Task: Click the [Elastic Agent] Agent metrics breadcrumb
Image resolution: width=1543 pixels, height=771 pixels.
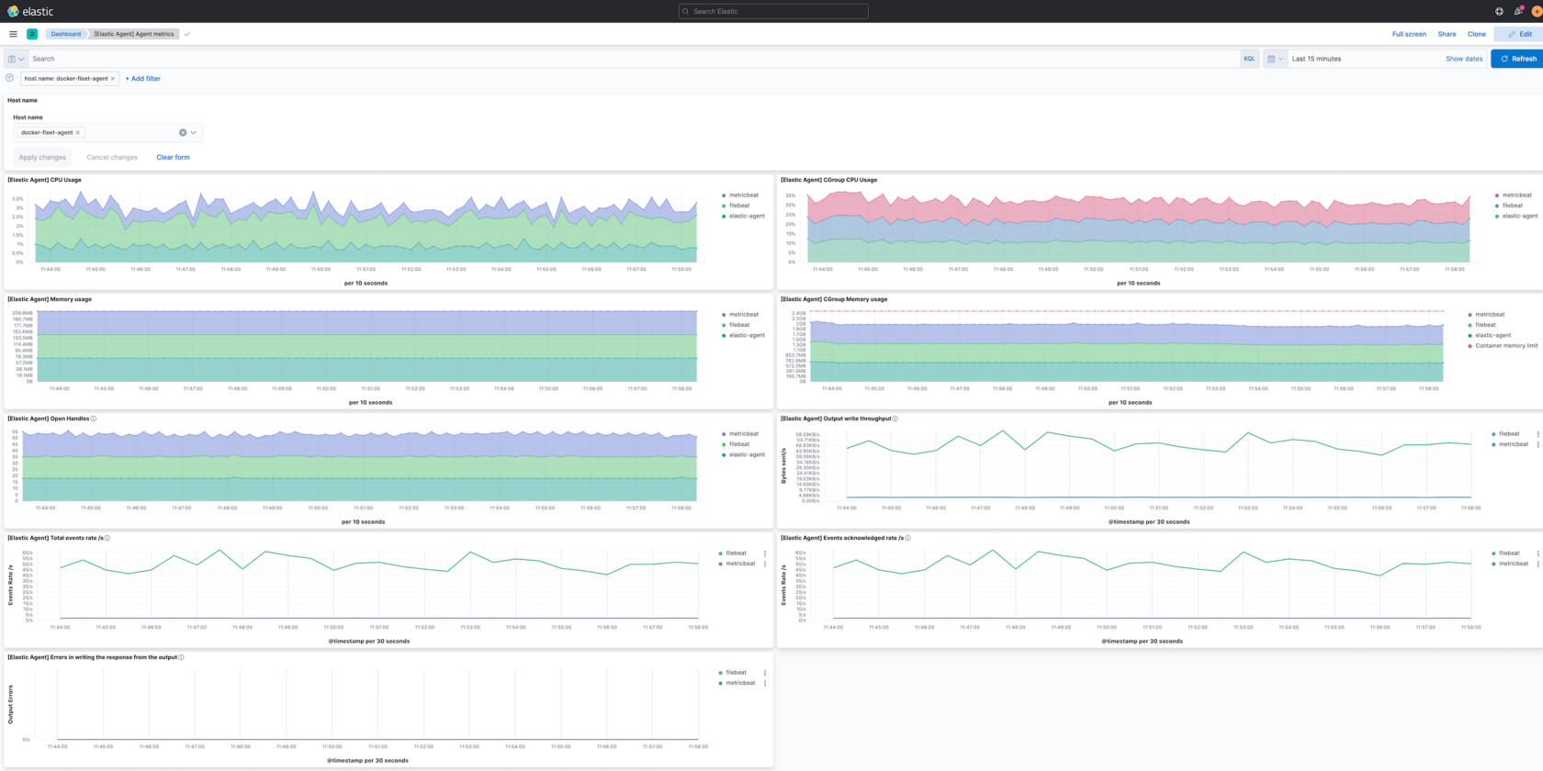Action: coord(134,34)
